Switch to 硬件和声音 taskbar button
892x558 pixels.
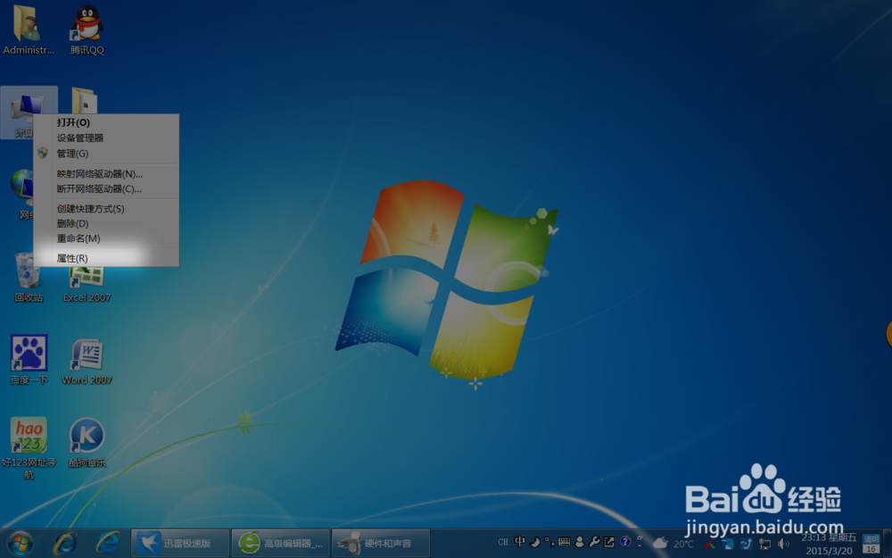pos(381,543)
